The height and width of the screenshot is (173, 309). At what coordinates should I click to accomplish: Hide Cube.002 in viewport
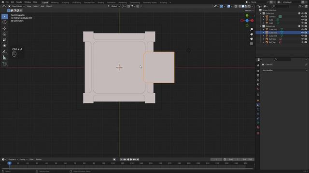coord(302,33)
